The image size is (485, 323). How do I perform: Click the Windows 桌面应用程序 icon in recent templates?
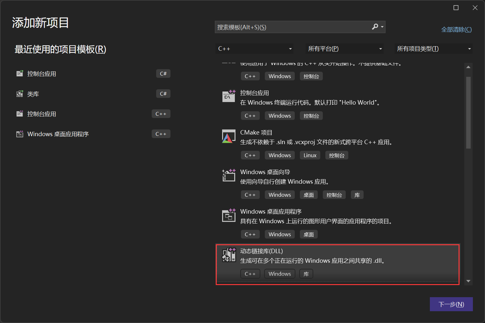point(19,134)
